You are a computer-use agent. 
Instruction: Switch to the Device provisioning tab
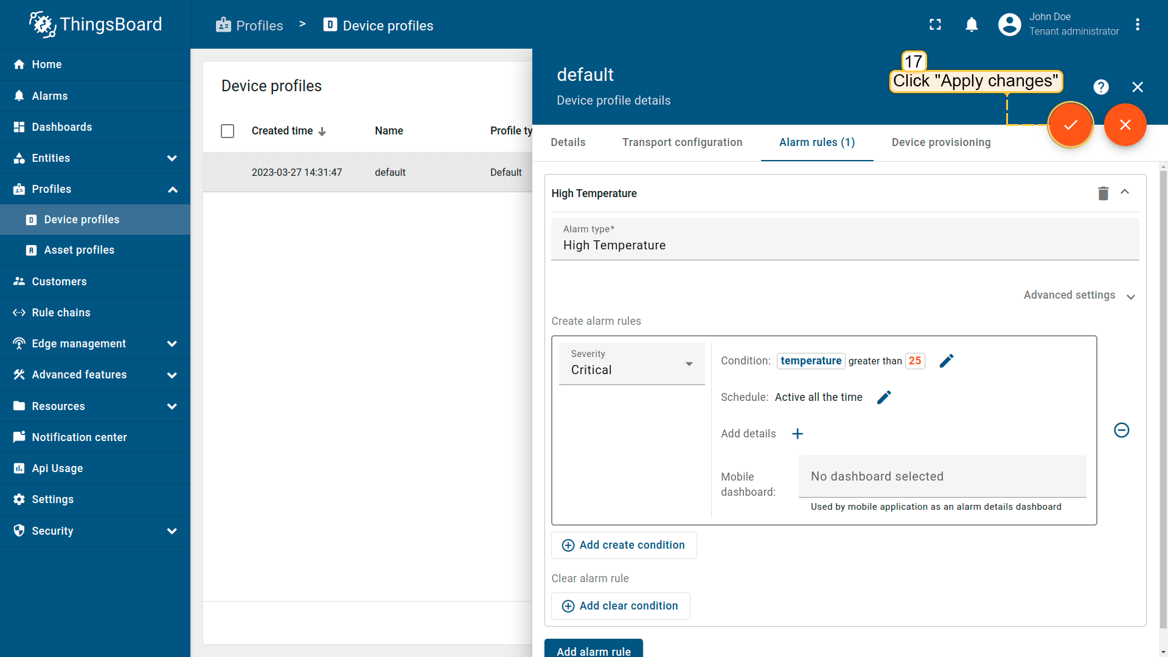940,142
